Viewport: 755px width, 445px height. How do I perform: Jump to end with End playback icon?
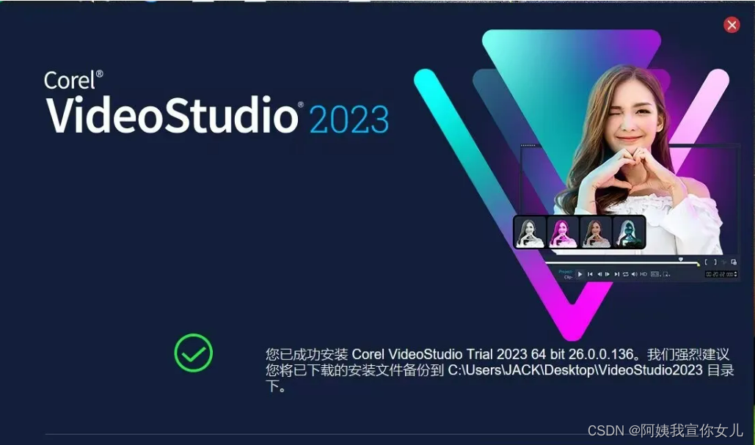[617, 274]
